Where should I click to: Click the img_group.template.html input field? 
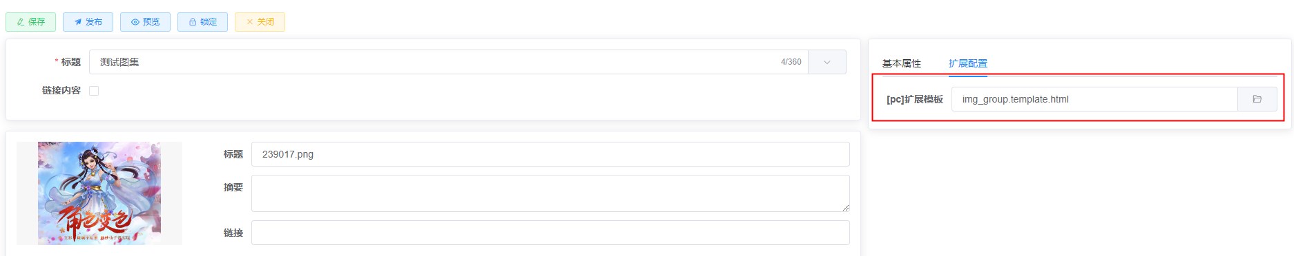pos(1094,99)
